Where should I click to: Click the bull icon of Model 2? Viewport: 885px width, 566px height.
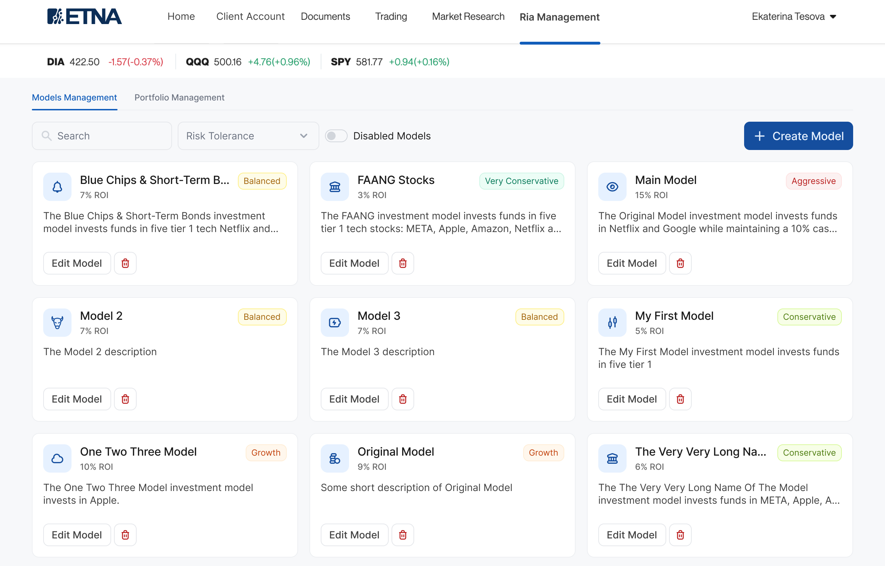point(57,322)
